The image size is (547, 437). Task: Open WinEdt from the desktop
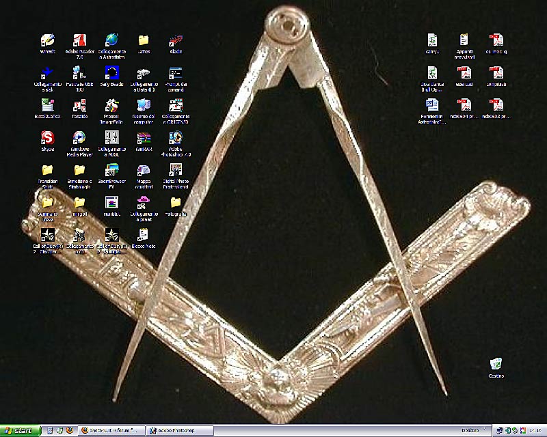pos(46,41)
